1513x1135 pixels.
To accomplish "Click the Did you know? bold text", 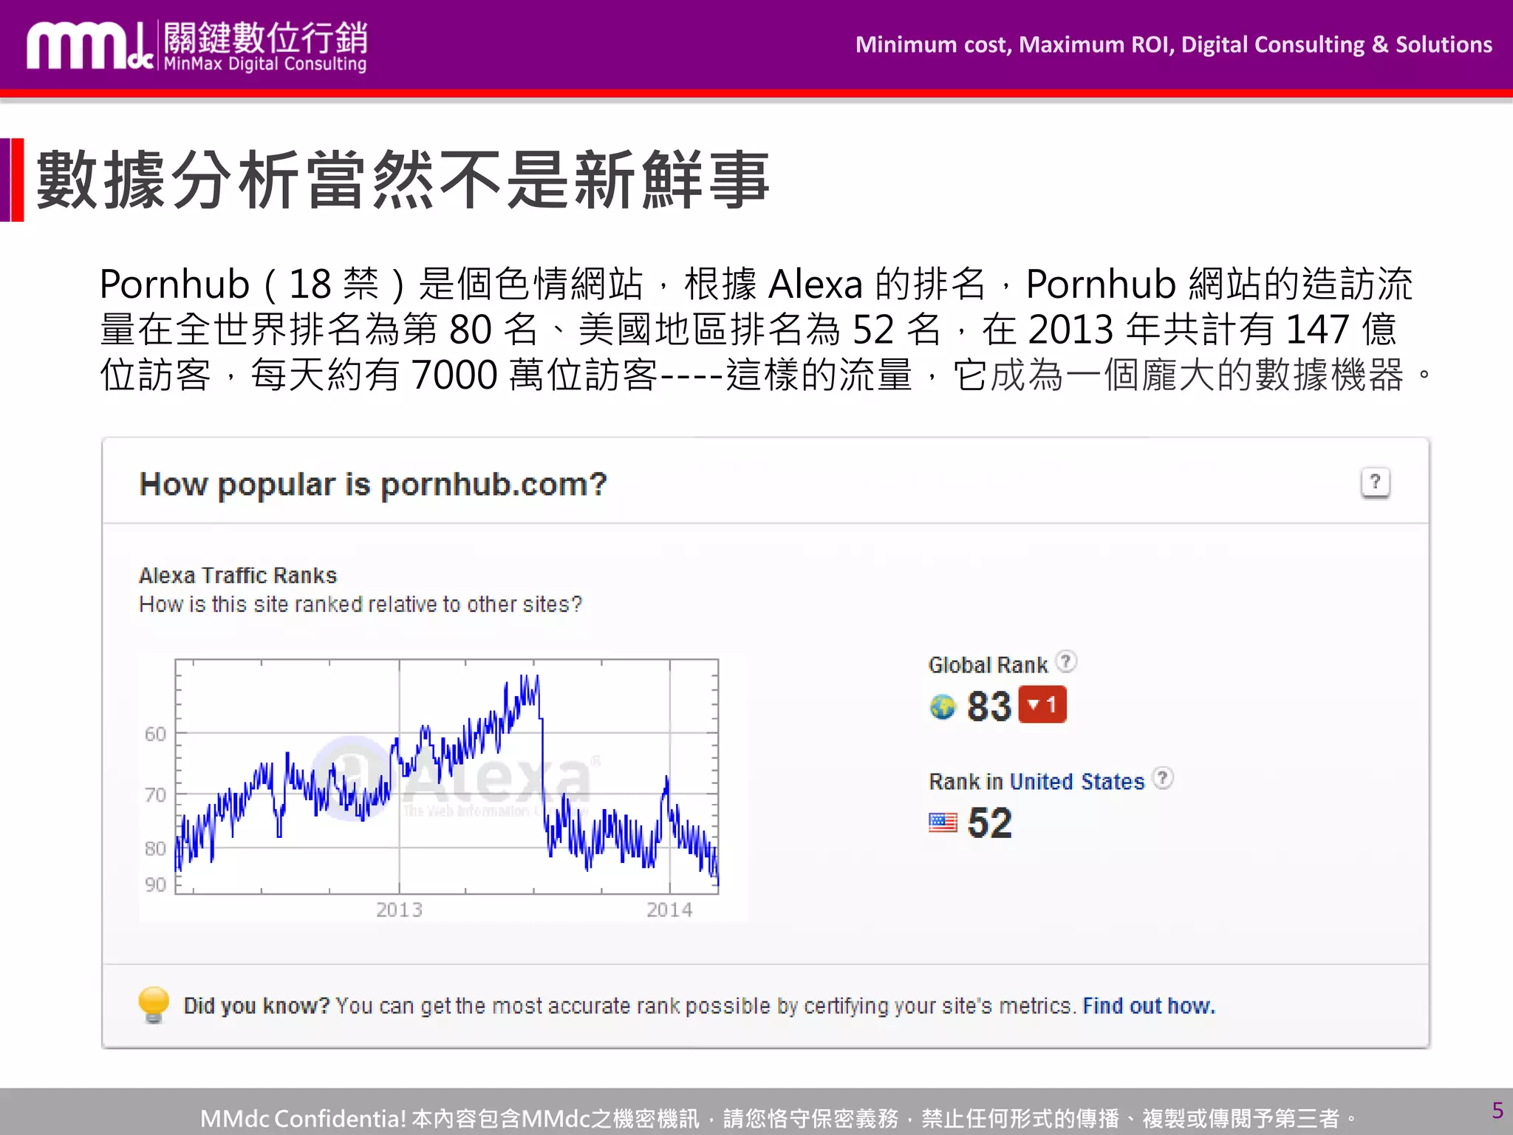I will [x=256, y=1006].
